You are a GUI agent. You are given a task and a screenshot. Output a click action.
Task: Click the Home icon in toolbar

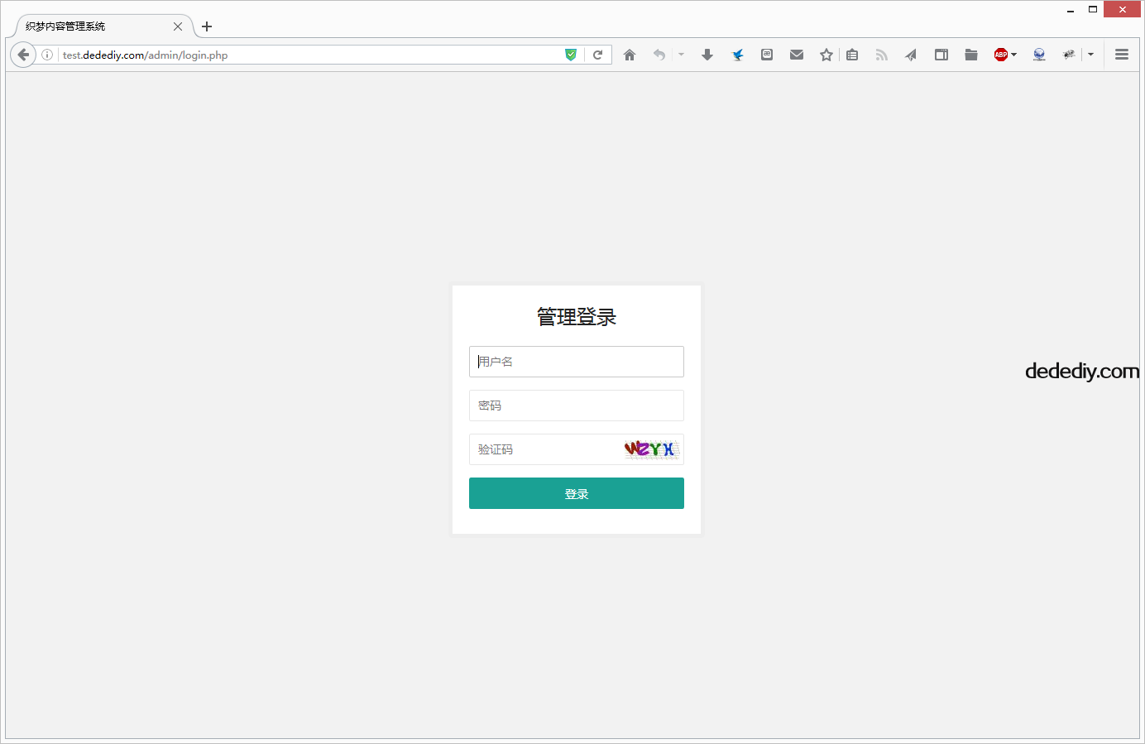tap(630, 55)
